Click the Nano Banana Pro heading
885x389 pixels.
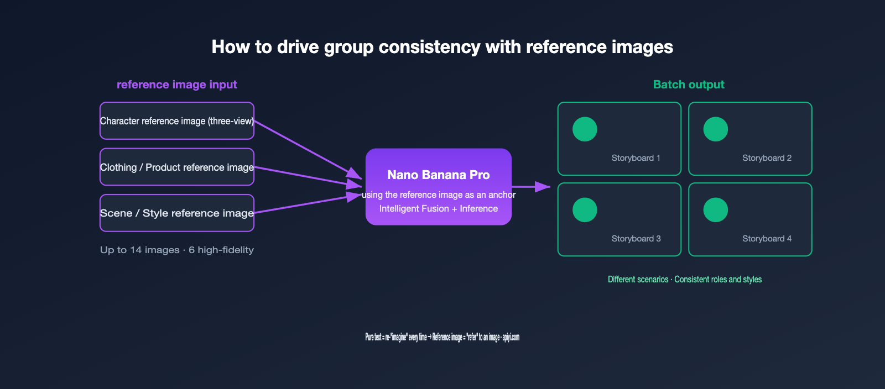point(439,175)
